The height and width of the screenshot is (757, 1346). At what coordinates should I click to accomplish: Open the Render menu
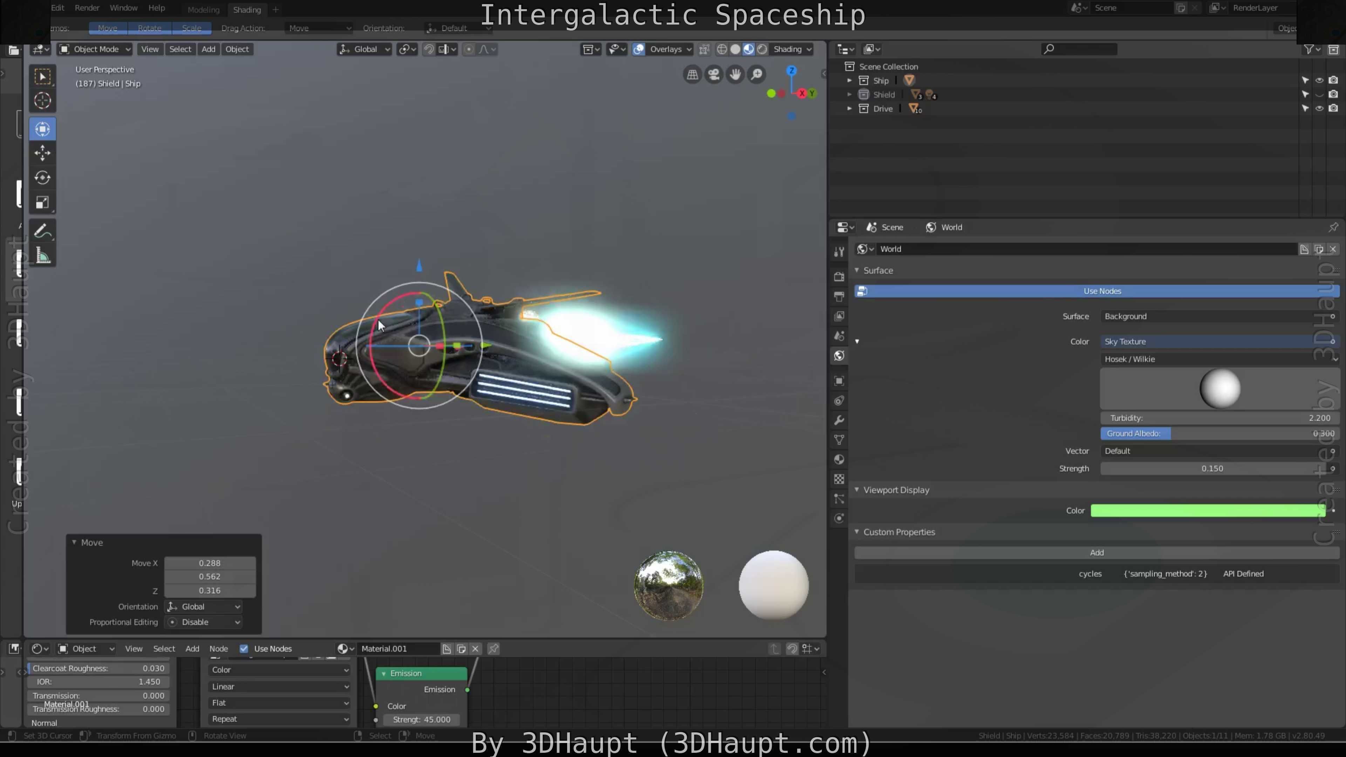coord(87,8)
